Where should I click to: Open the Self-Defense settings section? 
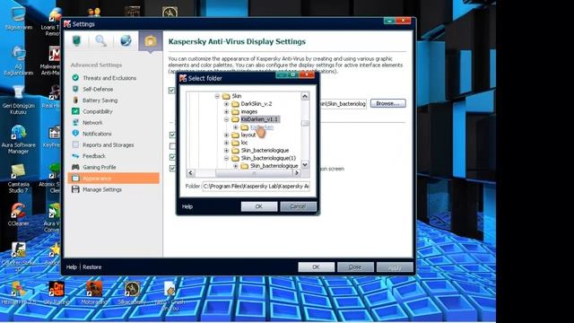tap(98, 89)
